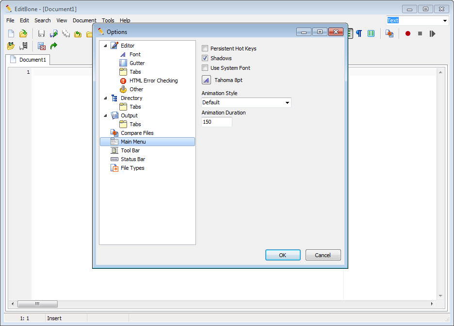Click the green column selection mode icon
This screenshot has width=454, height=326.
pyautogui.click(x=371, y=33)
